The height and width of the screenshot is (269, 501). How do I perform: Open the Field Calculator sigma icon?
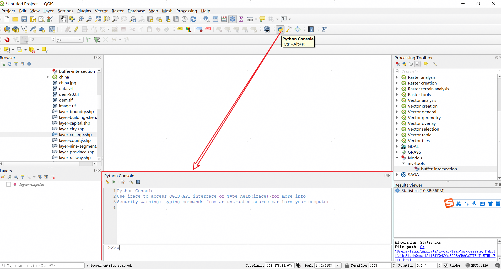click(x=241, y=19)
